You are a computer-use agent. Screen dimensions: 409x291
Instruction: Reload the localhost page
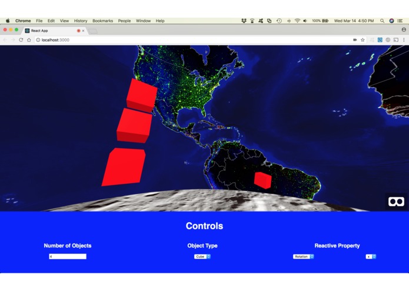(x=21, y=40)
